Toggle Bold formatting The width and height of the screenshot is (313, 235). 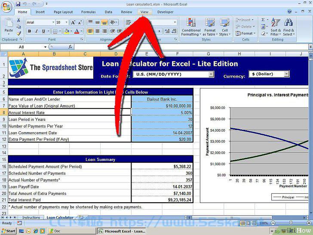point(30,31)
